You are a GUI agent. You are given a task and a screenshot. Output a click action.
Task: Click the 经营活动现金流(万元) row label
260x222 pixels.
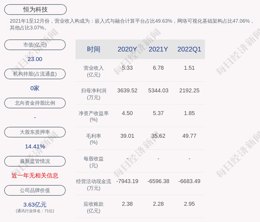(x=93, y=185)
